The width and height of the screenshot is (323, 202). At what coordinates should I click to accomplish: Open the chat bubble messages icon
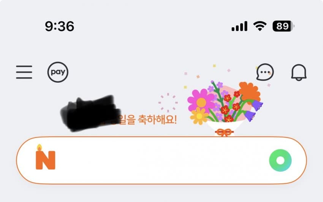coord(265,72)
